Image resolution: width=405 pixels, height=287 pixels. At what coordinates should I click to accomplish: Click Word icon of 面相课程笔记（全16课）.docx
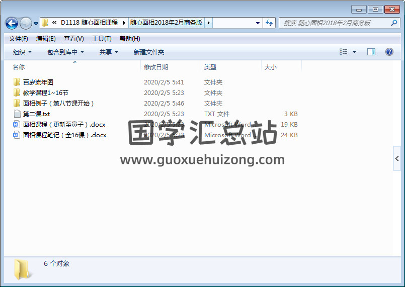[17, 135]
